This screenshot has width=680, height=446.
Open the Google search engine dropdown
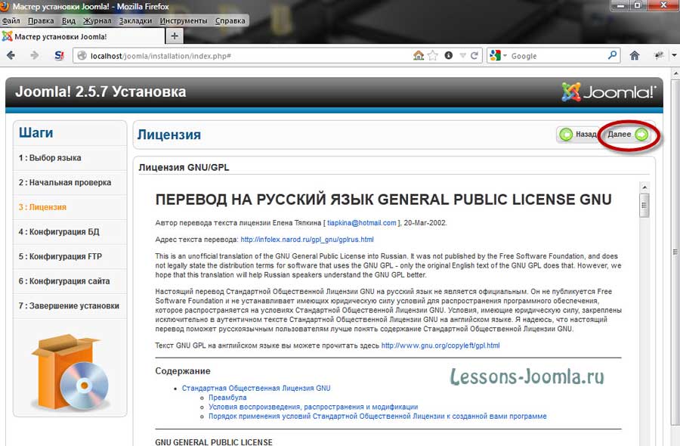[x=497, y=55]
